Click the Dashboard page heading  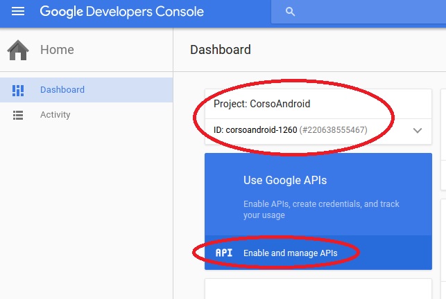(221, 50)
